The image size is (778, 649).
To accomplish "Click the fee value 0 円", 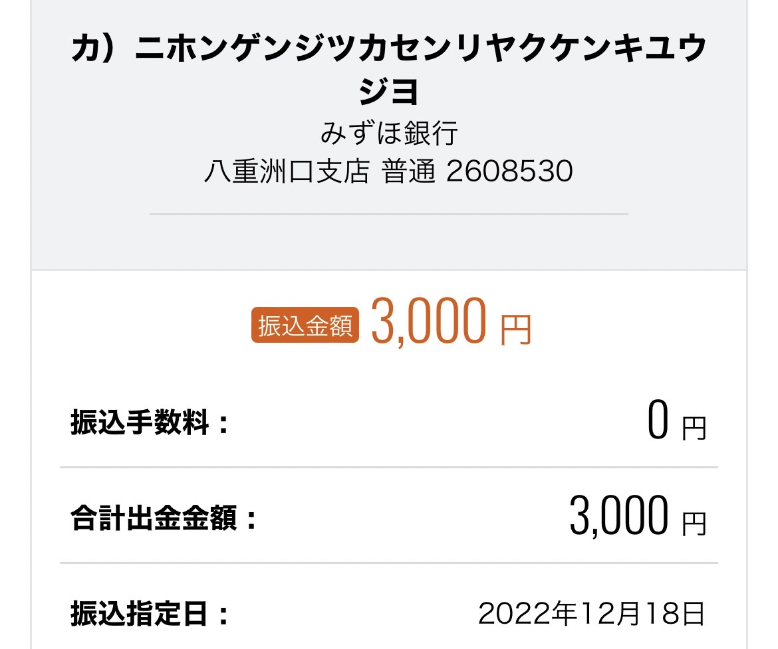I will pos(677,421).
